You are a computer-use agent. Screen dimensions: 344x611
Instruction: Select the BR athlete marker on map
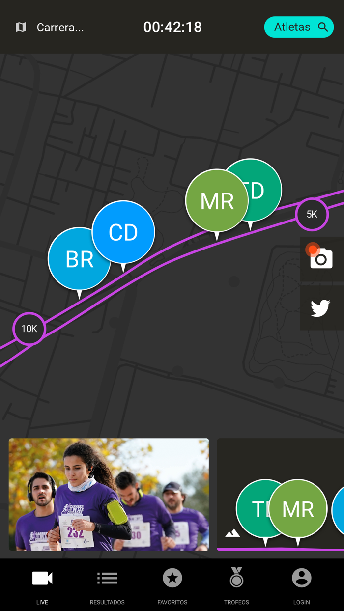79,259
